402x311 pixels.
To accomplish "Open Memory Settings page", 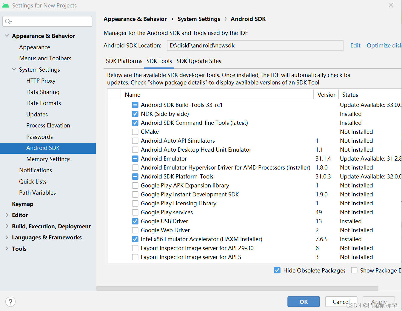I will (48, 159).
